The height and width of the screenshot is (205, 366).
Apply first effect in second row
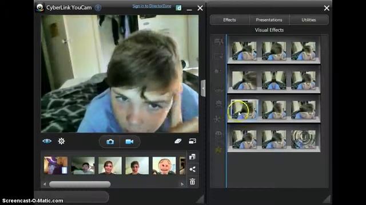coord(244,80)
